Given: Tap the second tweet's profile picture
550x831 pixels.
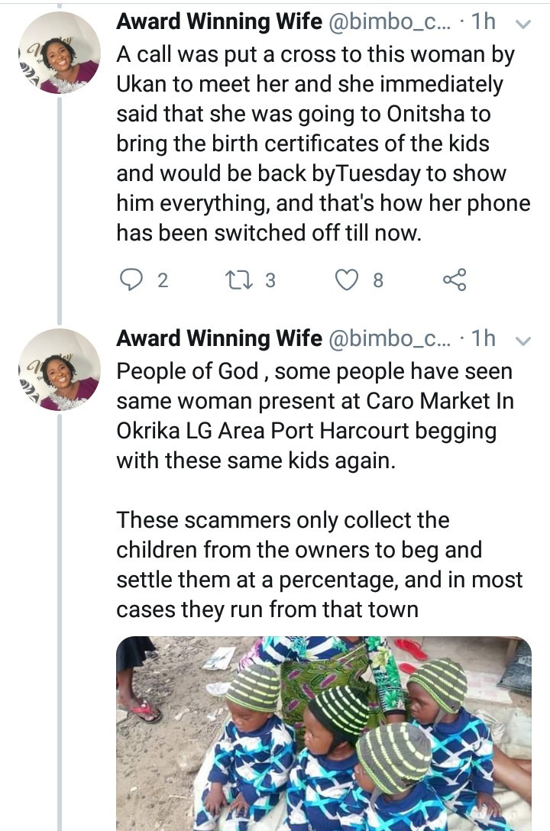Looking at the screenshot, I should [59, 370].
